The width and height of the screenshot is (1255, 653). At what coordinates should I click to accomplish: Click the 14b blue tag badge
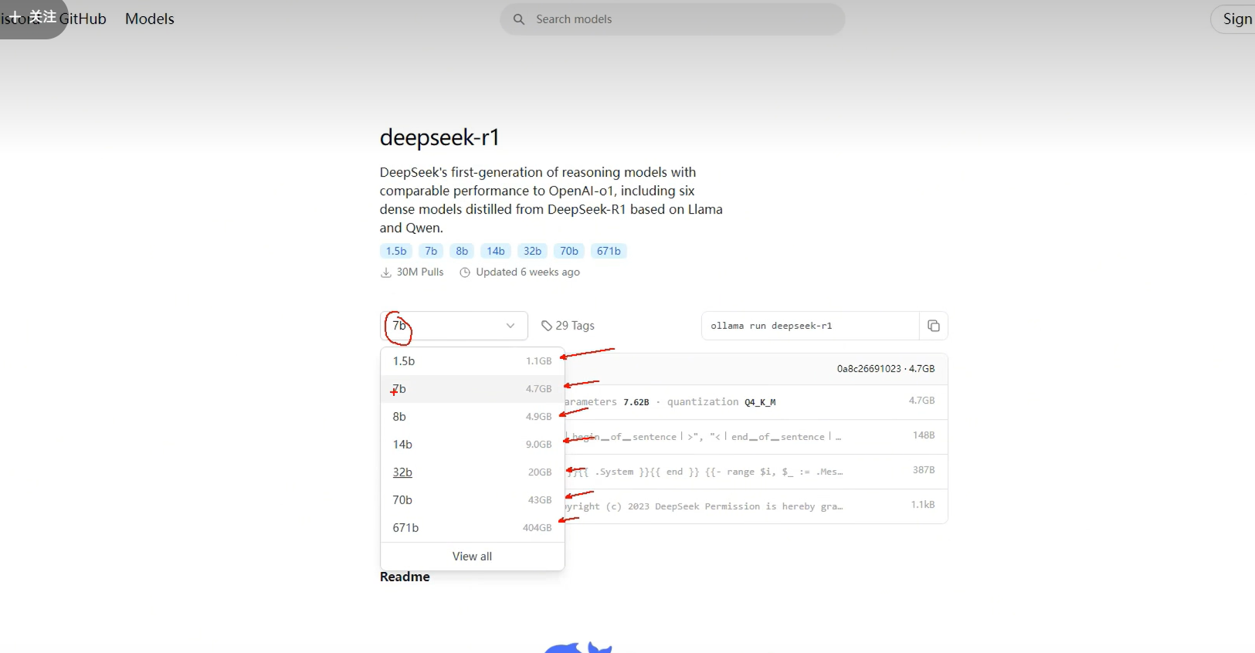click(x=496, y=251)
